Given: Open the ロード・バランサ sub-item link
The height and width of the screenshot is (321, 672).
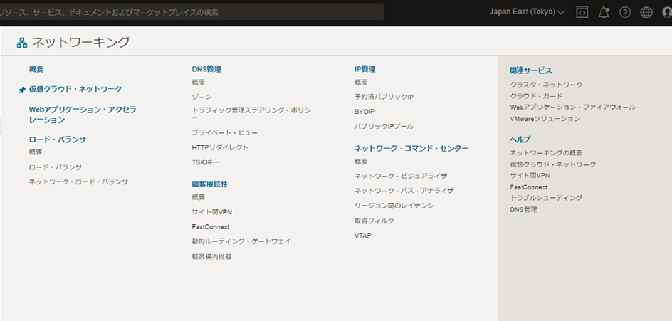Looking at the screenshot, I should pos(55,167).
